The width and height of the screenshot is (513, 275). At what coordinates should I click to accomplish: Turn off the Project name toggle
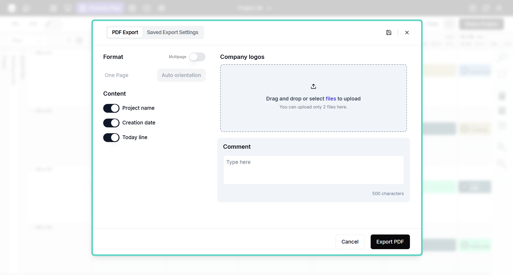coord(111,108)
